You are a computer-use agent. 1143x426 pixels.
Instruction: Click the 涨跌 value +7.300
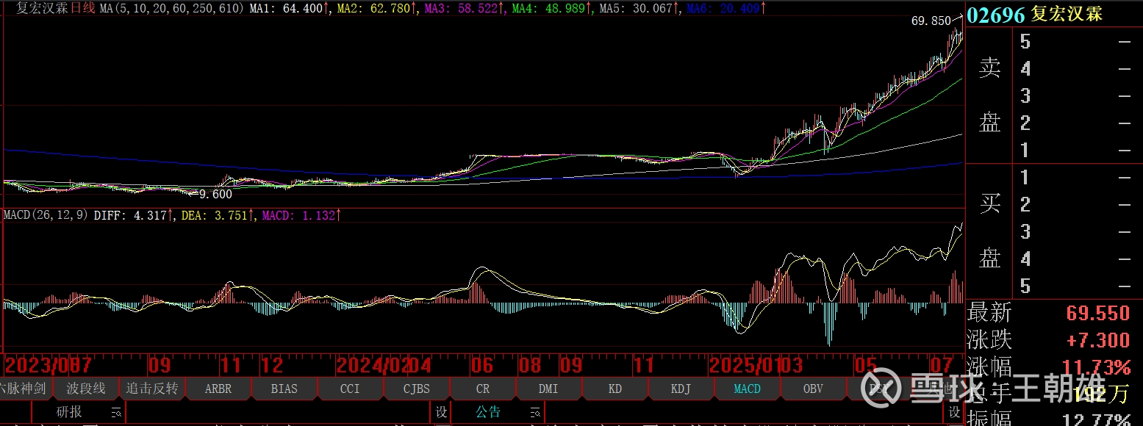tap(1098, 340)
